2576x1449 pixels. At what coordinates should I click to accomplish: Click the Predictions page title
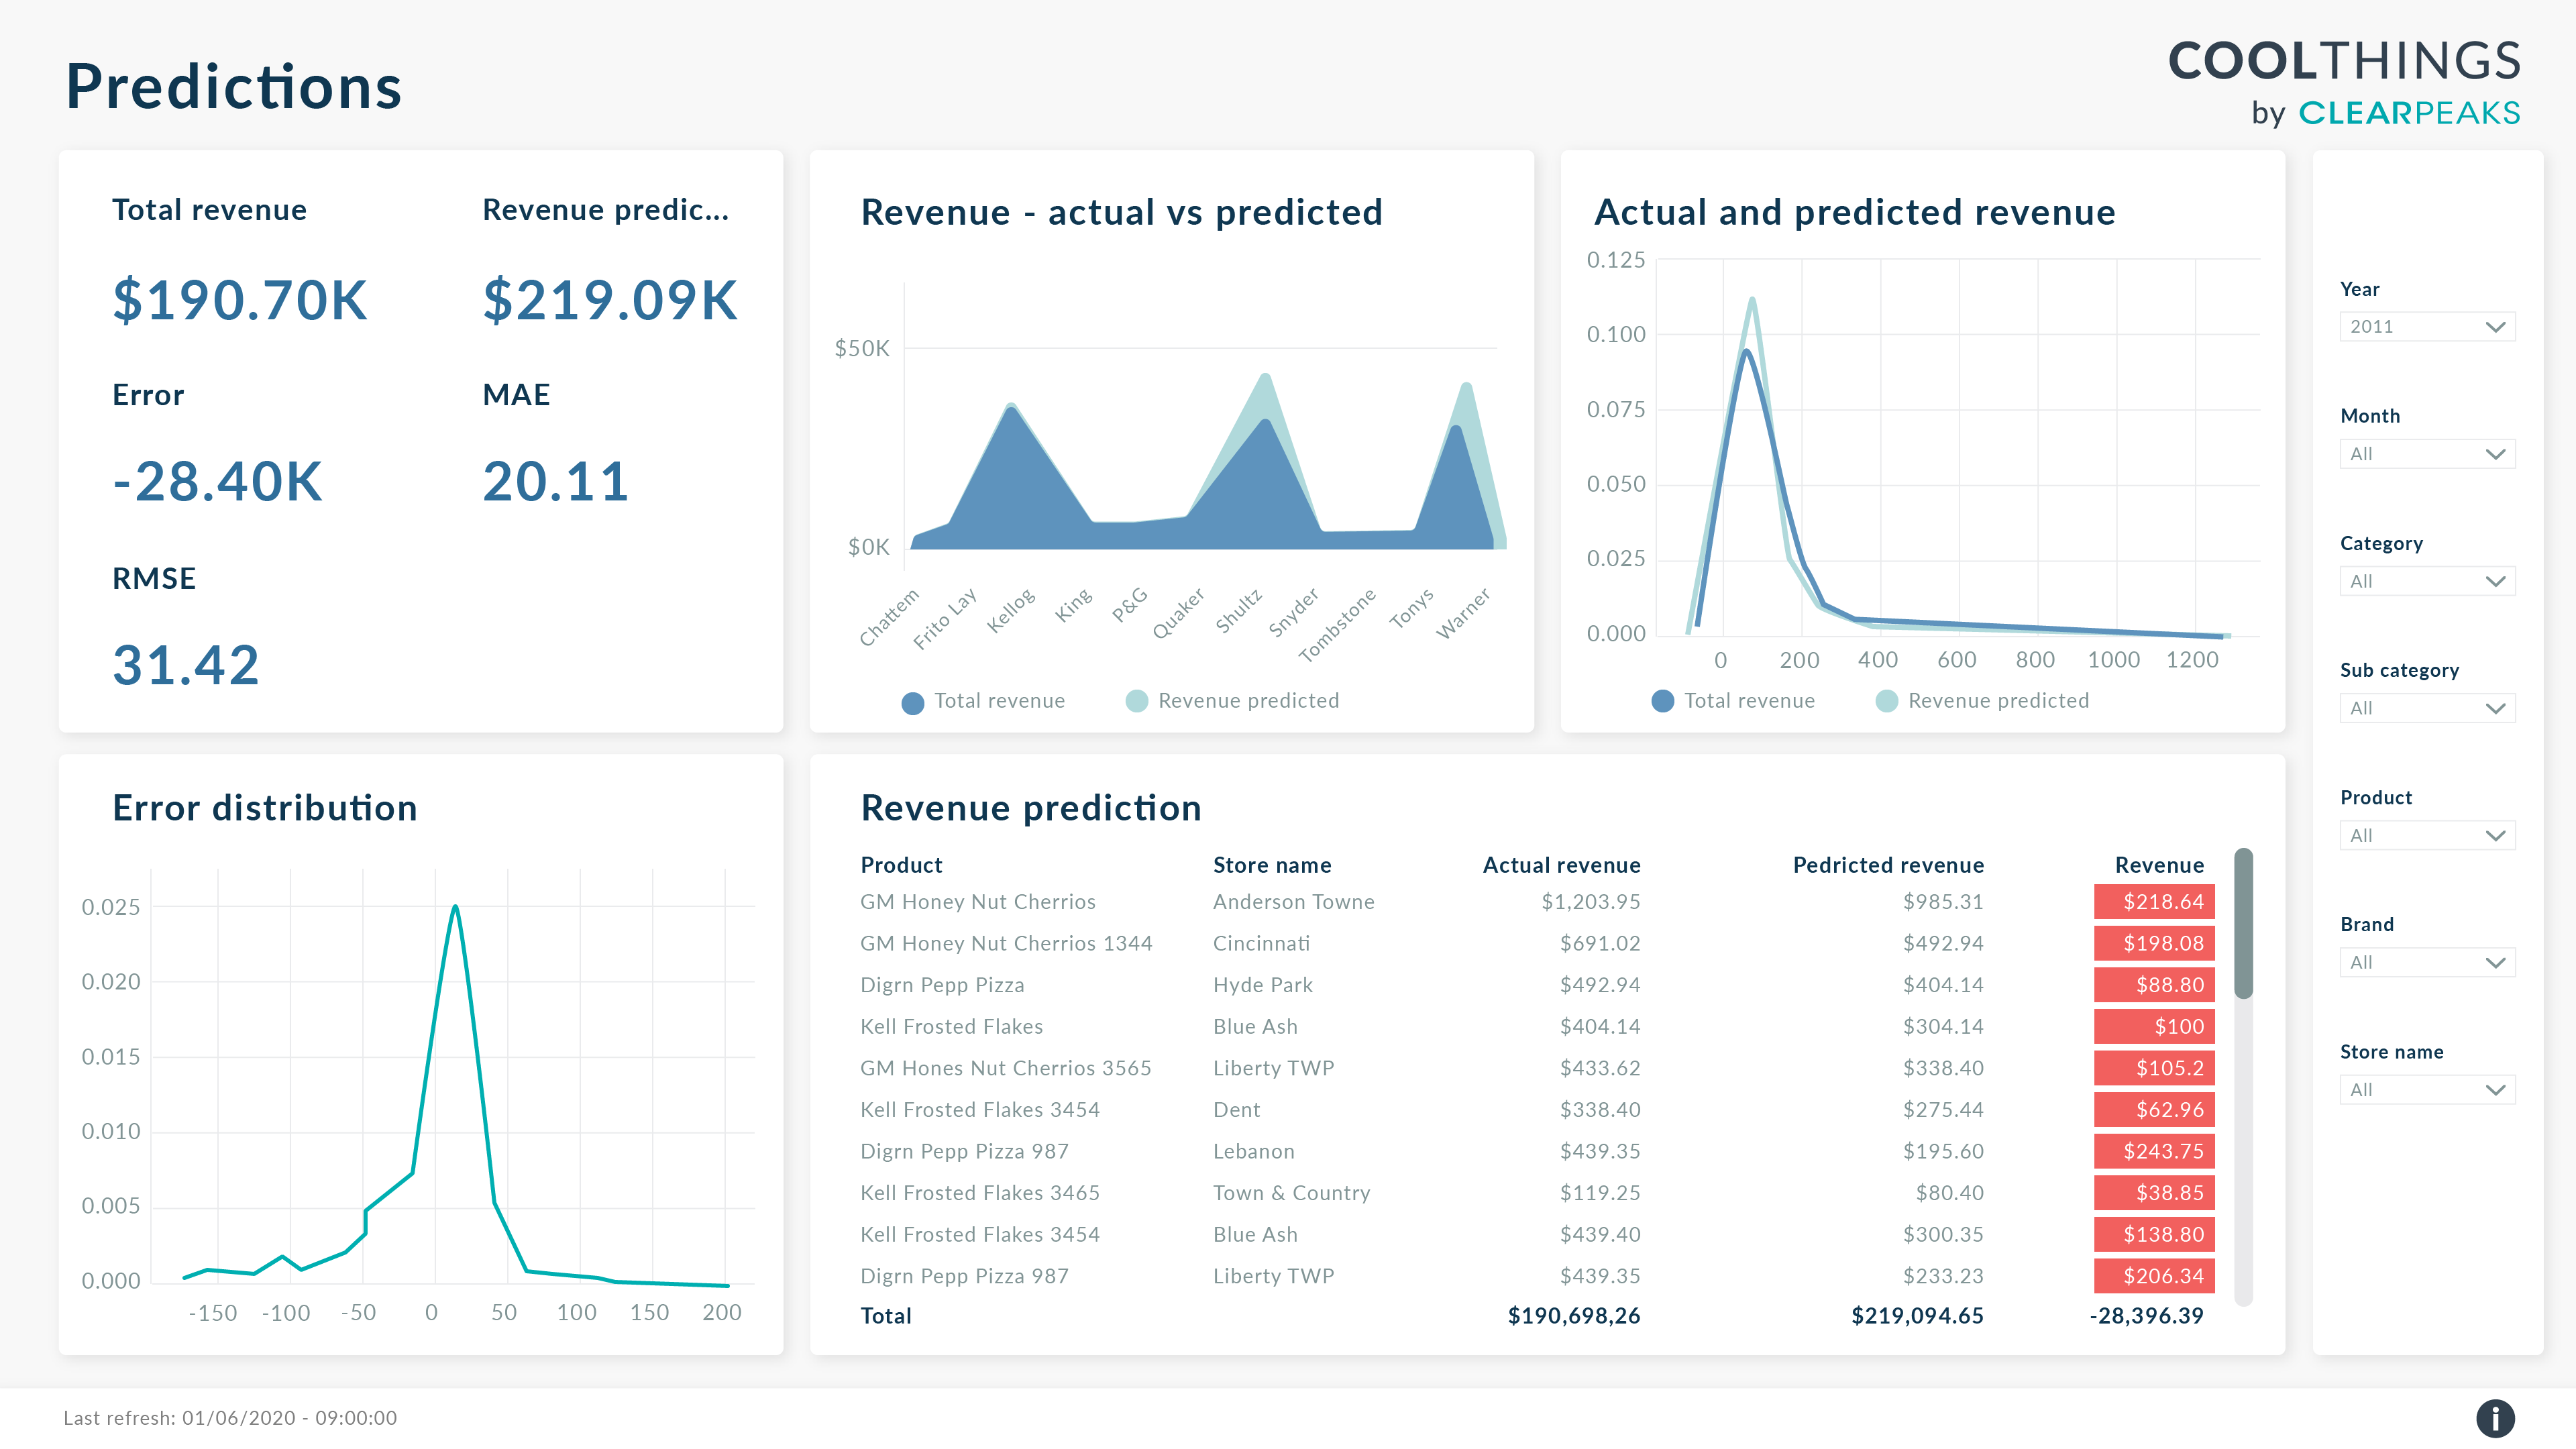[x=234, y=87]
